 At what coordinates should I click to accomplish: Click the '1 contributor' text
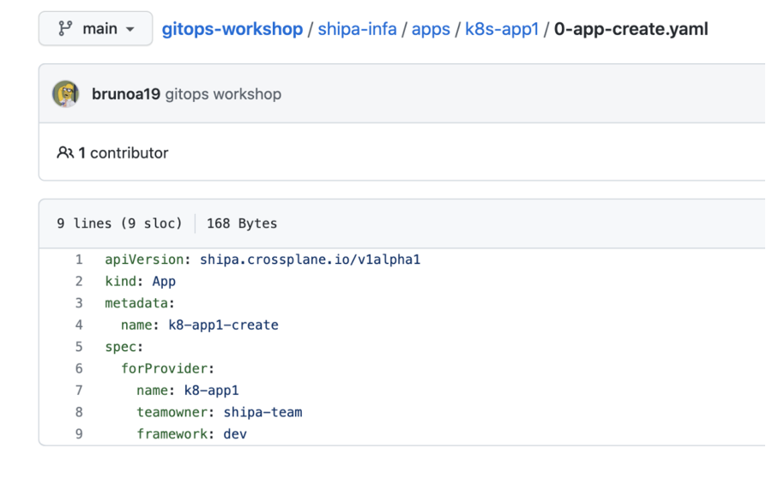pos(124,153)
